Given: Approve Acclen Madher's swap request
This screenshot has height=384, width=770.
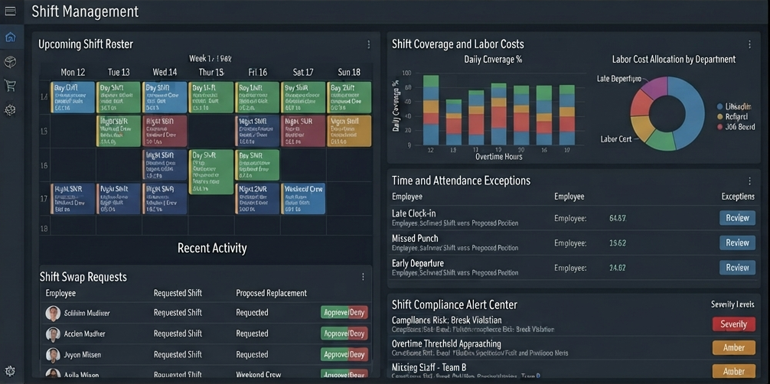Looking at the screenshot, I should [335, 334].
